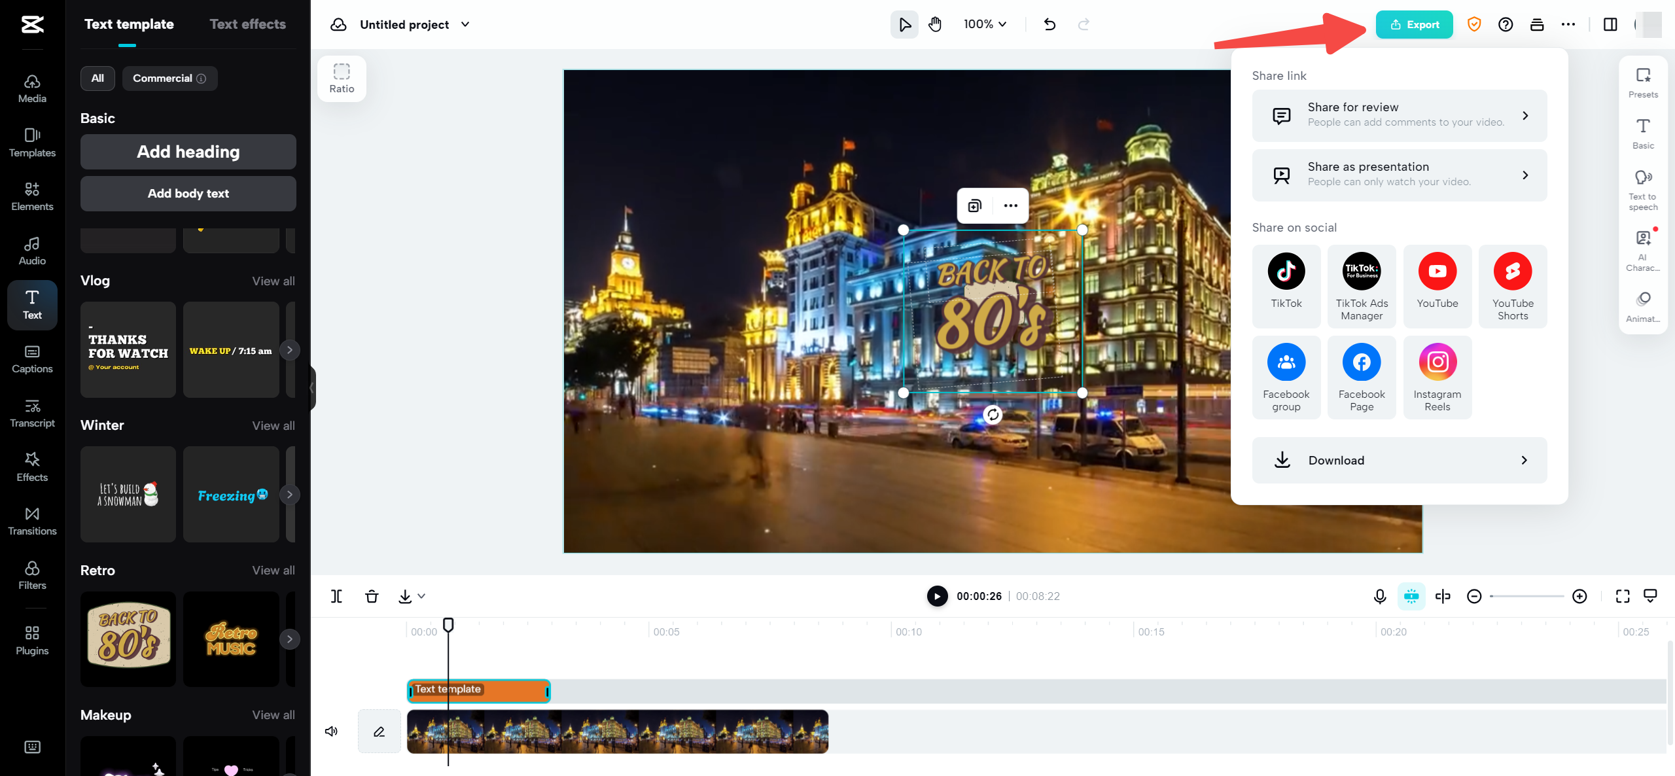This screenshot has width=1675, height=776.
Task: Click View all next to Retro
Action: (x=273, y=571)
